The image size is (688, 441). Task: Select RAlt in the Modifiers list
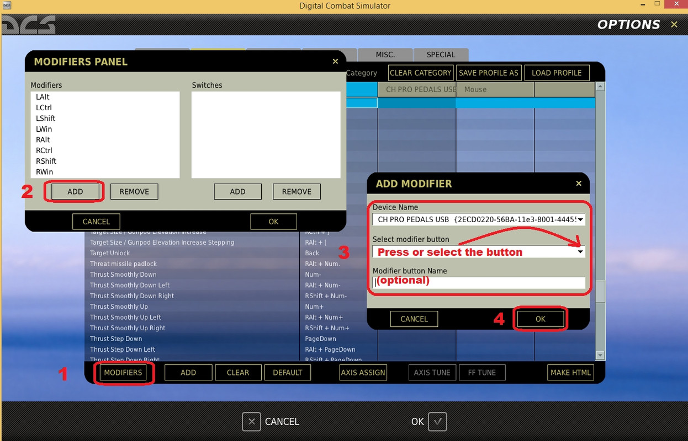click(x=105, y=140)
